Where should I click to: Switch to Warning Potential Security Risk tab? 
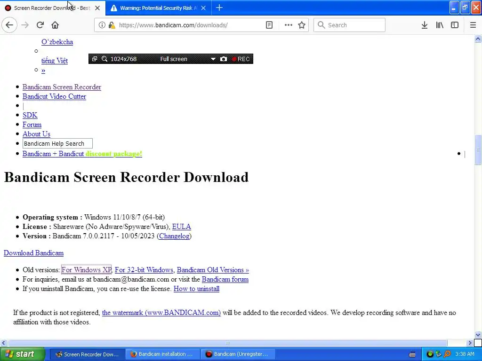[158, 8]
